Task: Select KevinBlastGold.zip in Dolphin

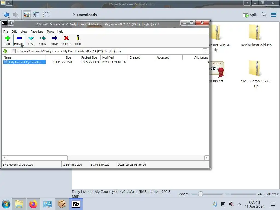Action: pyautogui.click(x=256, y=36)
